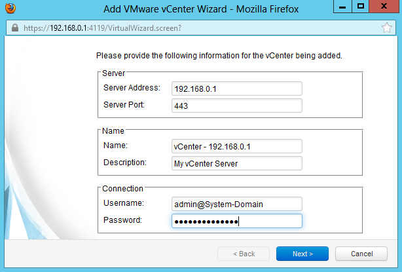Click the instruction text about vCenter being added
Image resolution: width=402 pixels, height=272 pixels.
[219, 56]
